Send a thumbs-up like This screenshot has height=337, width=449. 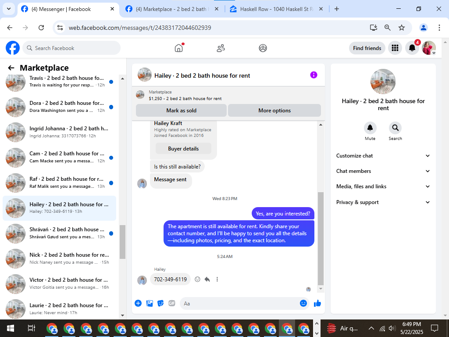click(x=317, y=303)
